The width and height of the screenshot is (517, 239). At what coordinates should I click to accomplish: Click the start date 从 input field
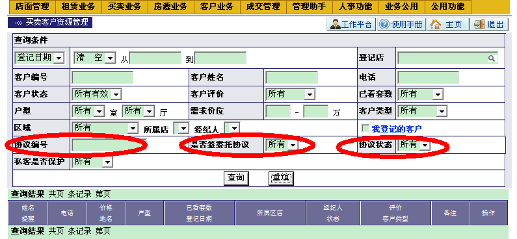click(155, 58)
